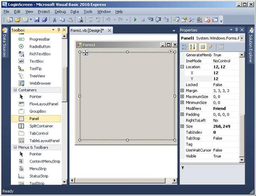Click the Properties grid view icon
256x196 pixels.
coord(203,47)
